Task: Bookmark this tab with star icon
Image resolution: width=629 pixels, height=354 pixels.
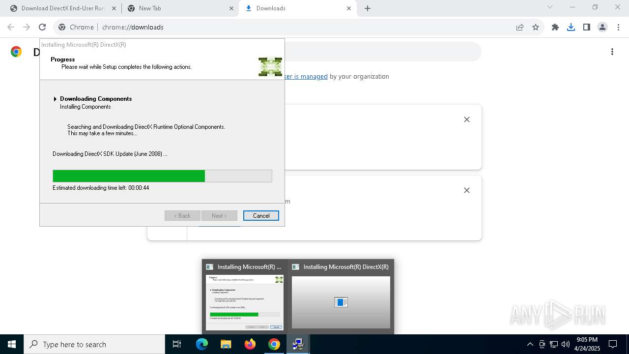Action: pyautogui.click(x=536, y=27)
